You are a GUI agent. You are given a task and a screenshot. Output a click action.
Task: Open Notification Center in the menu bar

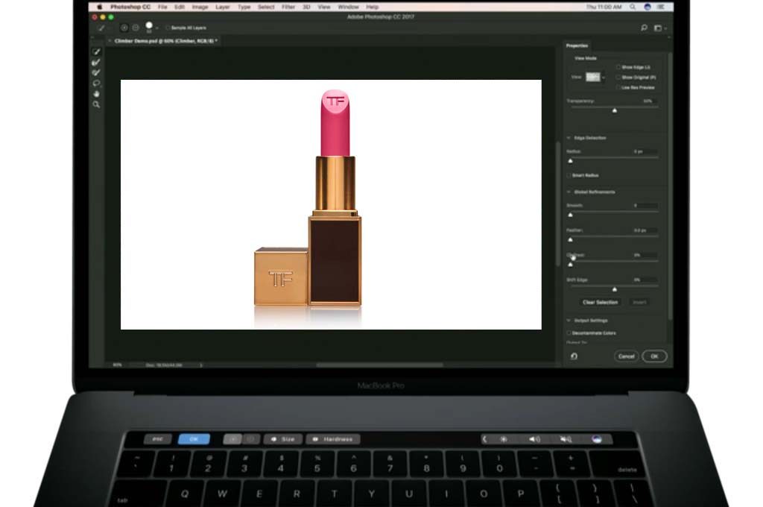point(661,7)
